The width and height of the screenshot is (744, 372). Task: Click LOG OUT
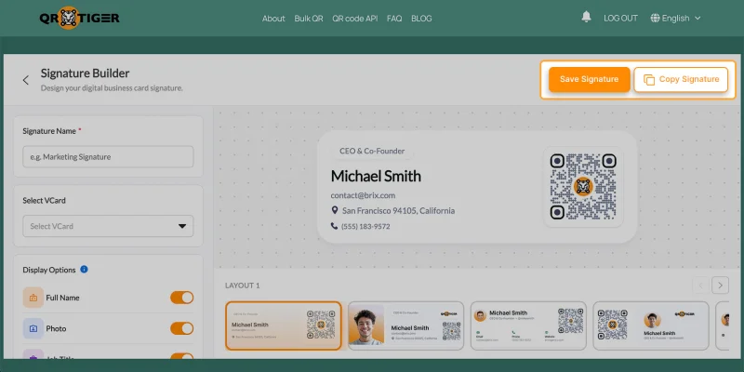pyautogui.click(x=620, y=18)
